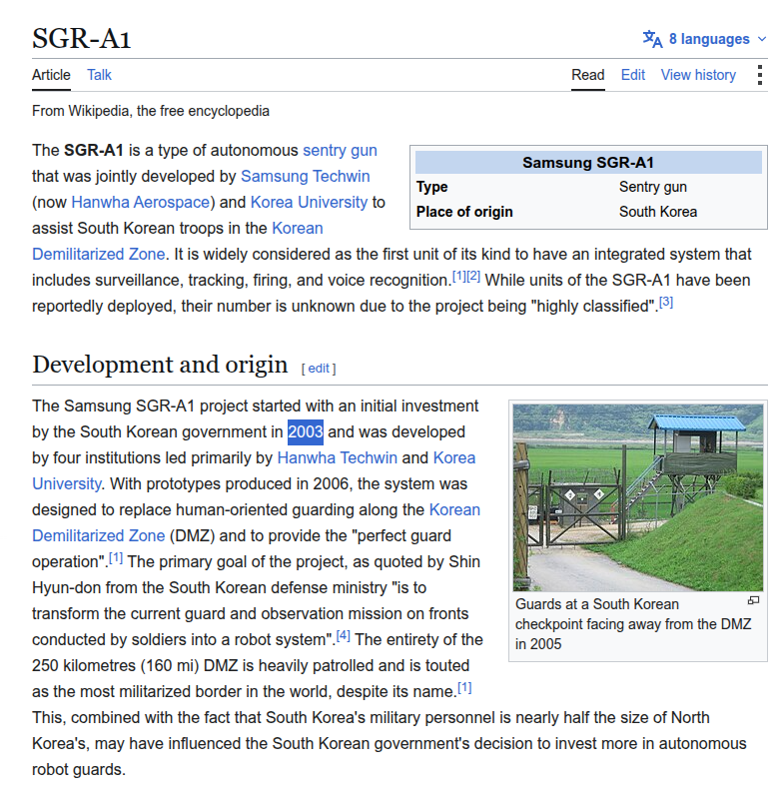
Task: Click the Type infobox label
Action: 431,187
